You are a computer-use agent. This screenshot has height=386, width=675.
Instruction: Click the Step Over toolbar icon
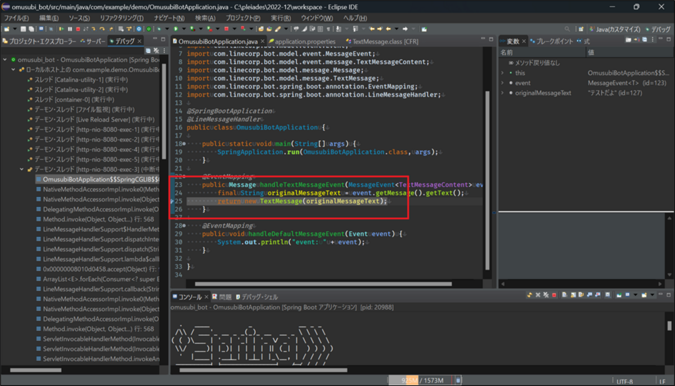pyautogui.click(x=102, y=28)
